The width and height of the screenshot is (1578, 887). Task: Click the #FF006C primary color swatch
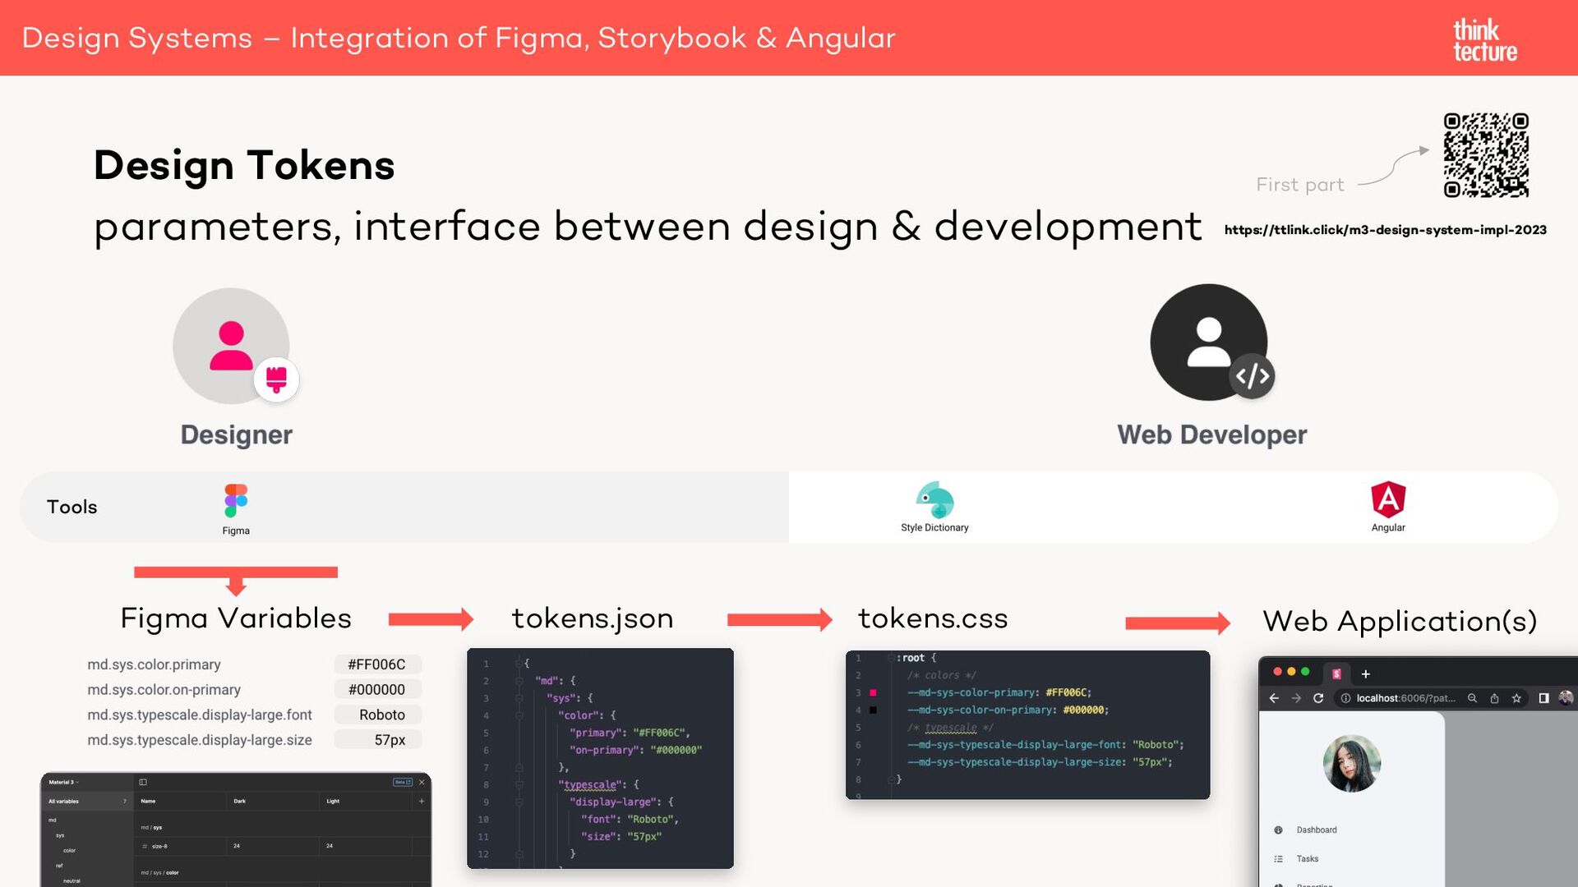[378, 664]
